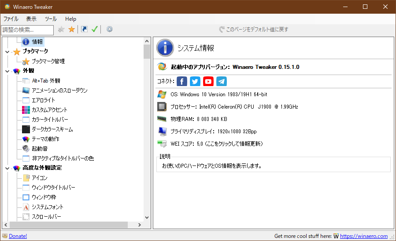Image resolution: width=396 pixels, height=241 pixels.
Task: Open the Telegram connect icon
Action: pos(222,81)
